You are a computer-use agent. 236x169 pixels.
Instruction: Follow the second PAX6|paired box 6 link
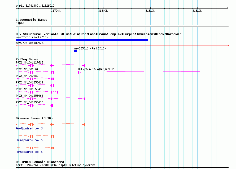(29, 140)
